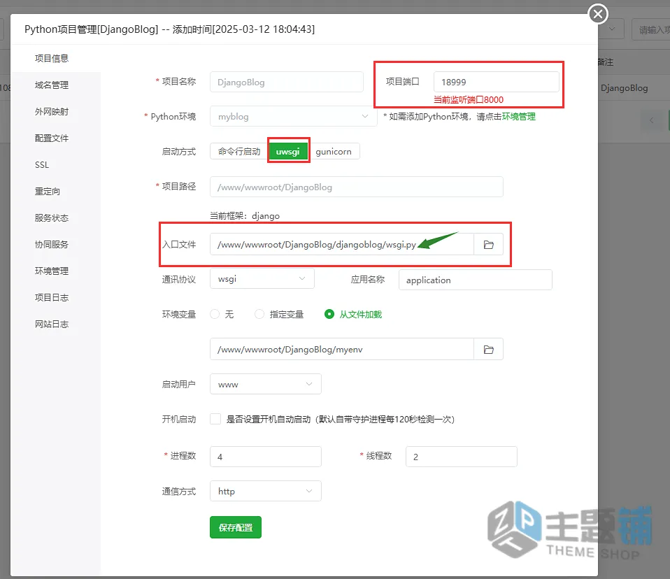View 网站日志 tab

pos(52,324)
